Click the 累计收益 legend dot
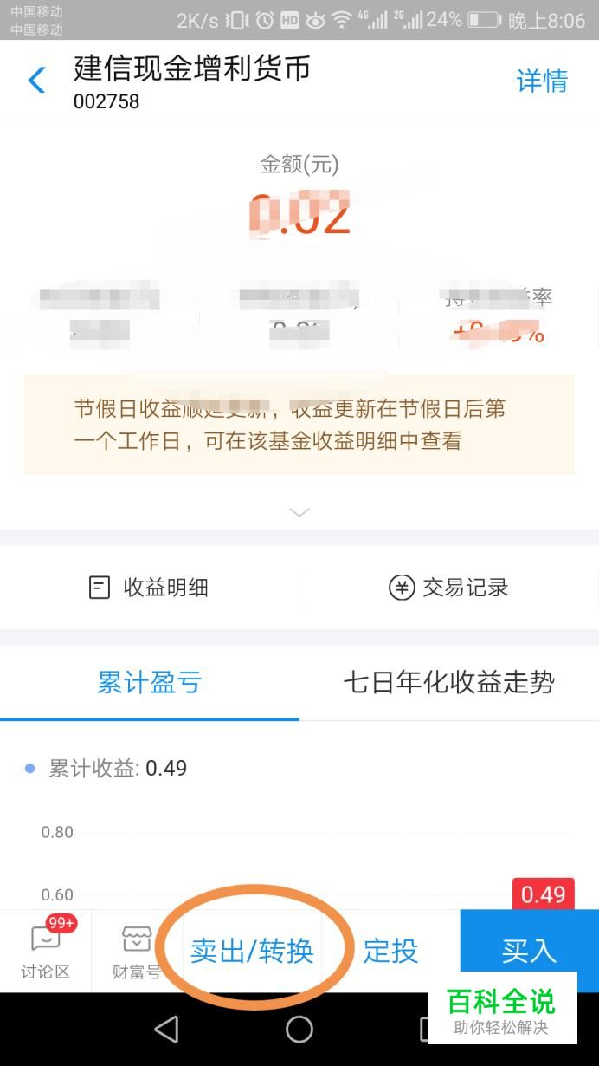This screenshot has height=1066, width=599. (30, 769)
